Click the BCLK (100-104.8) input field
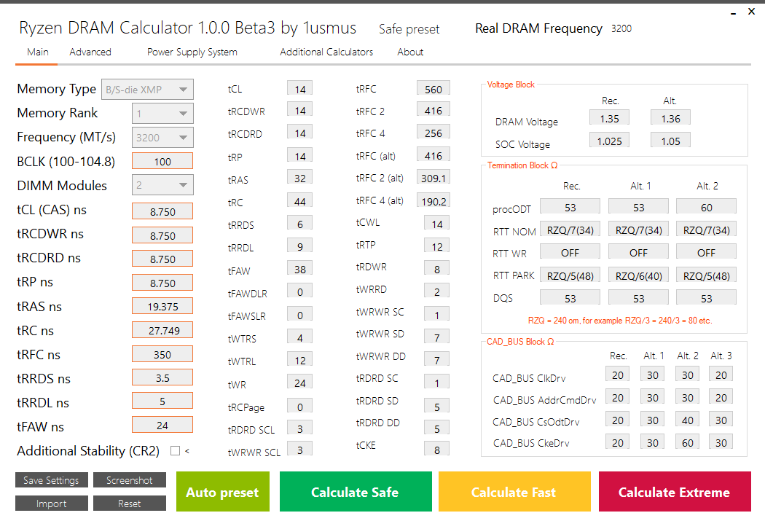Image resolution: width=765 pixels, height=529 pixels. point(162,161)
